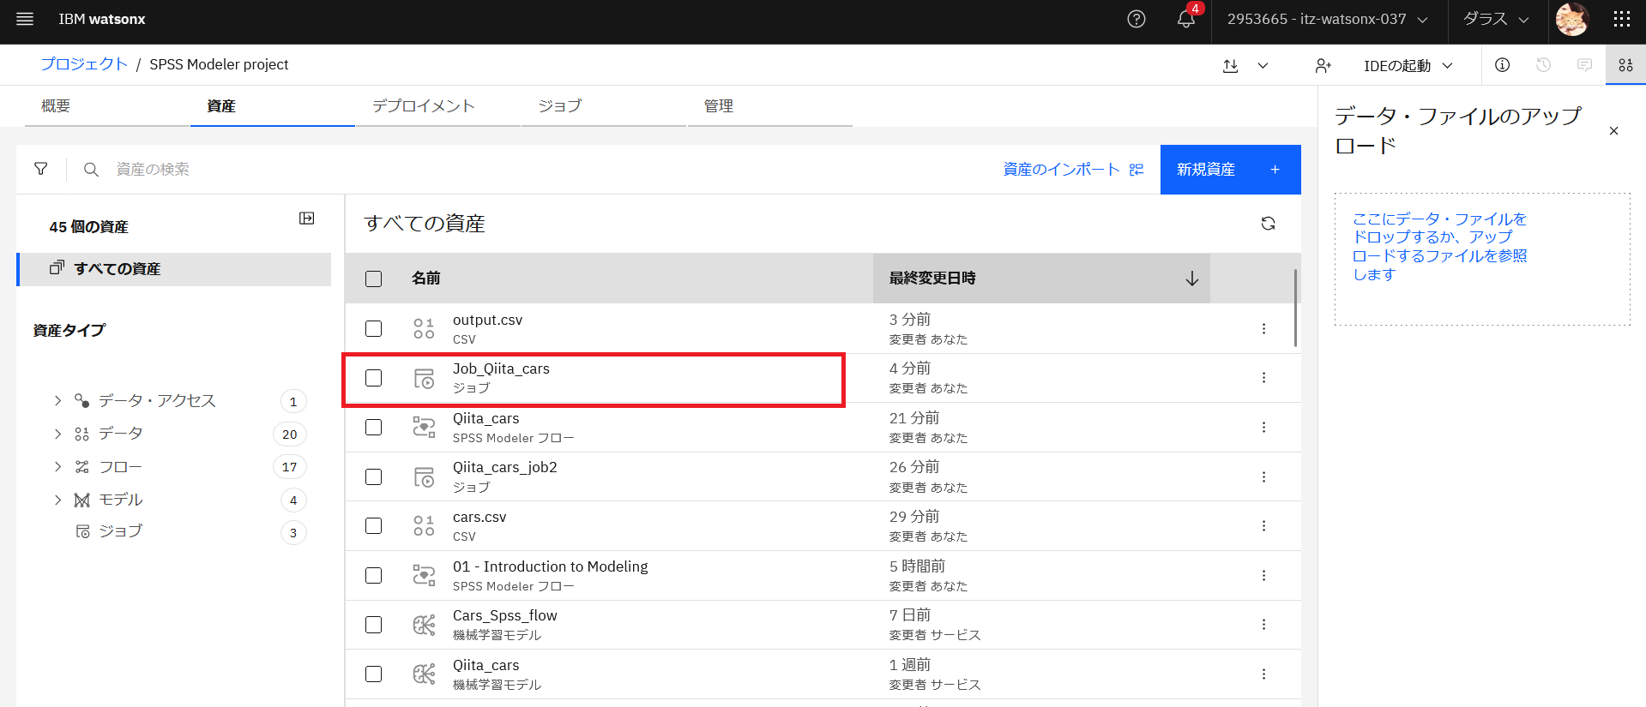Screen dimensions: 1646x707
Task: Click the import/export arrows icon
Action: coord(1230,66)
